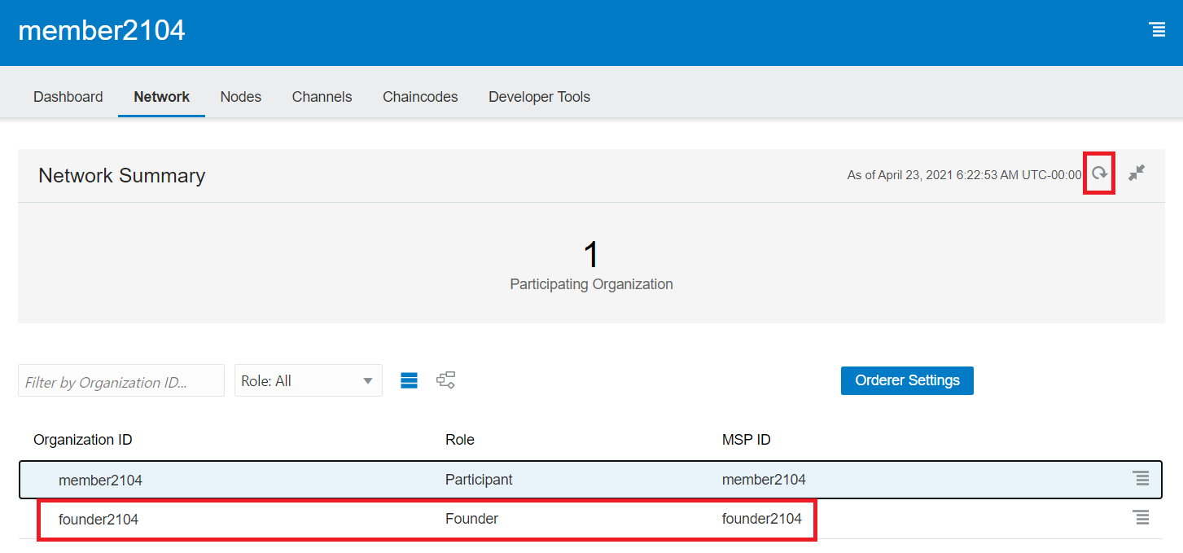The height and width of the screenshot is (553, 1183).
Task: Focus the Filter by Organization ID field
Action: pos(120,381)
